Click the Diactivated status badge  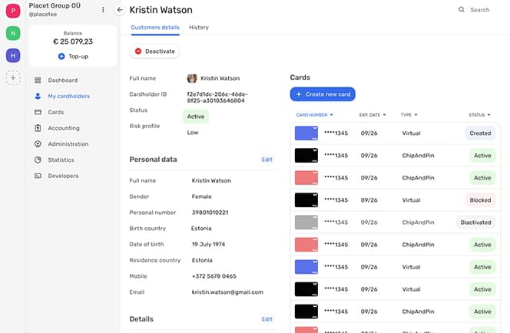475,223
